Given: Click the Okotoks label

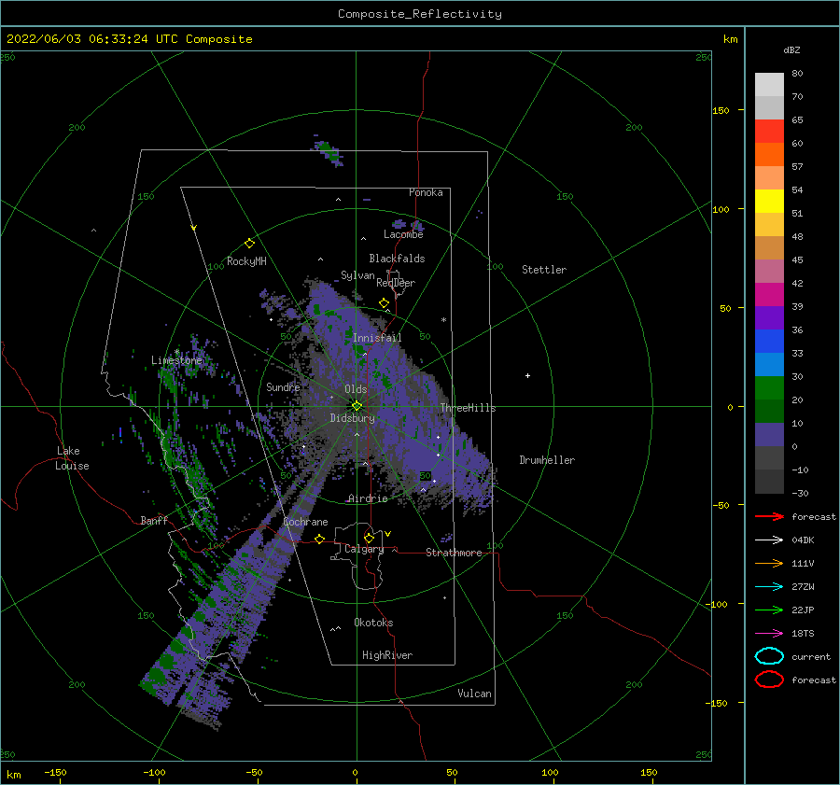Looking at the screenshot, I should click(373, 623).
